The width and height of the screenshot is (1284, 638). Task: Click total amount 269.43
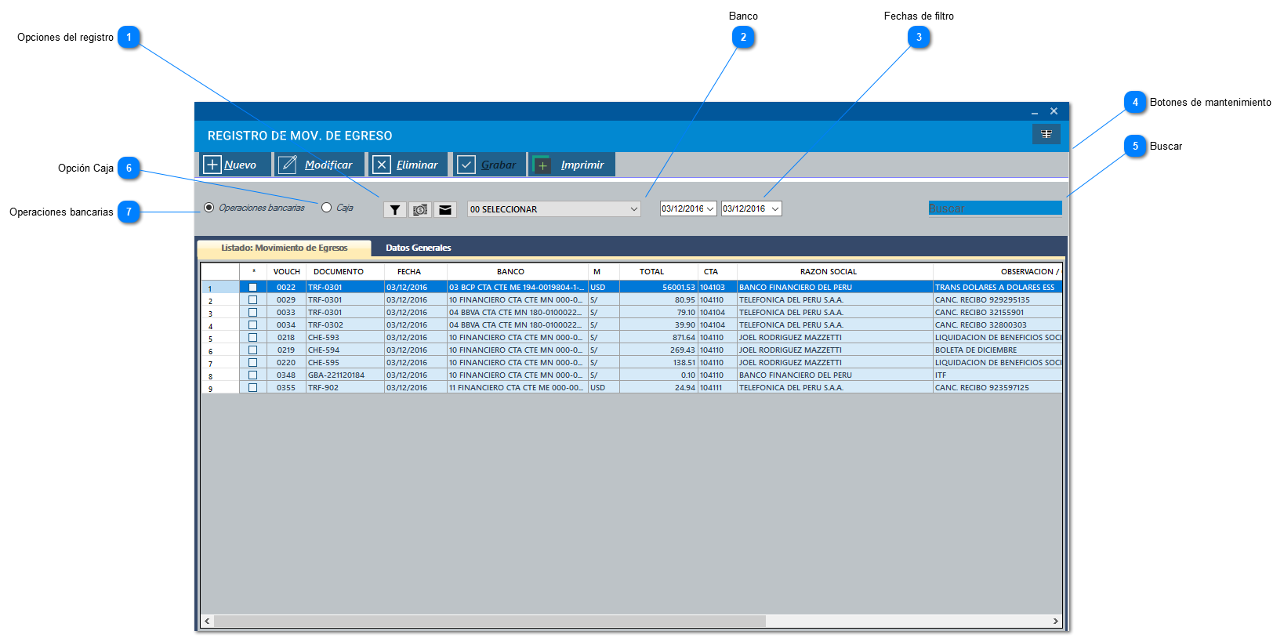point(658,350)
